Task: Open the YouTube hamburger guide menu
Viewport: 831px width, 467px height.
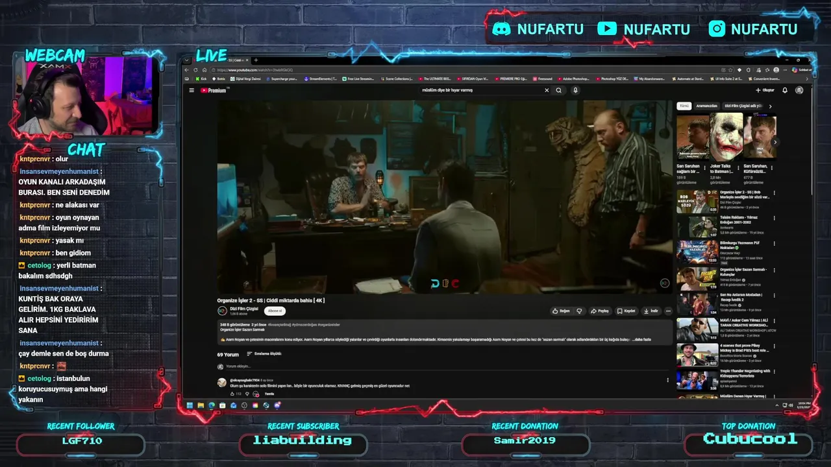Action: tap(192, 90)
